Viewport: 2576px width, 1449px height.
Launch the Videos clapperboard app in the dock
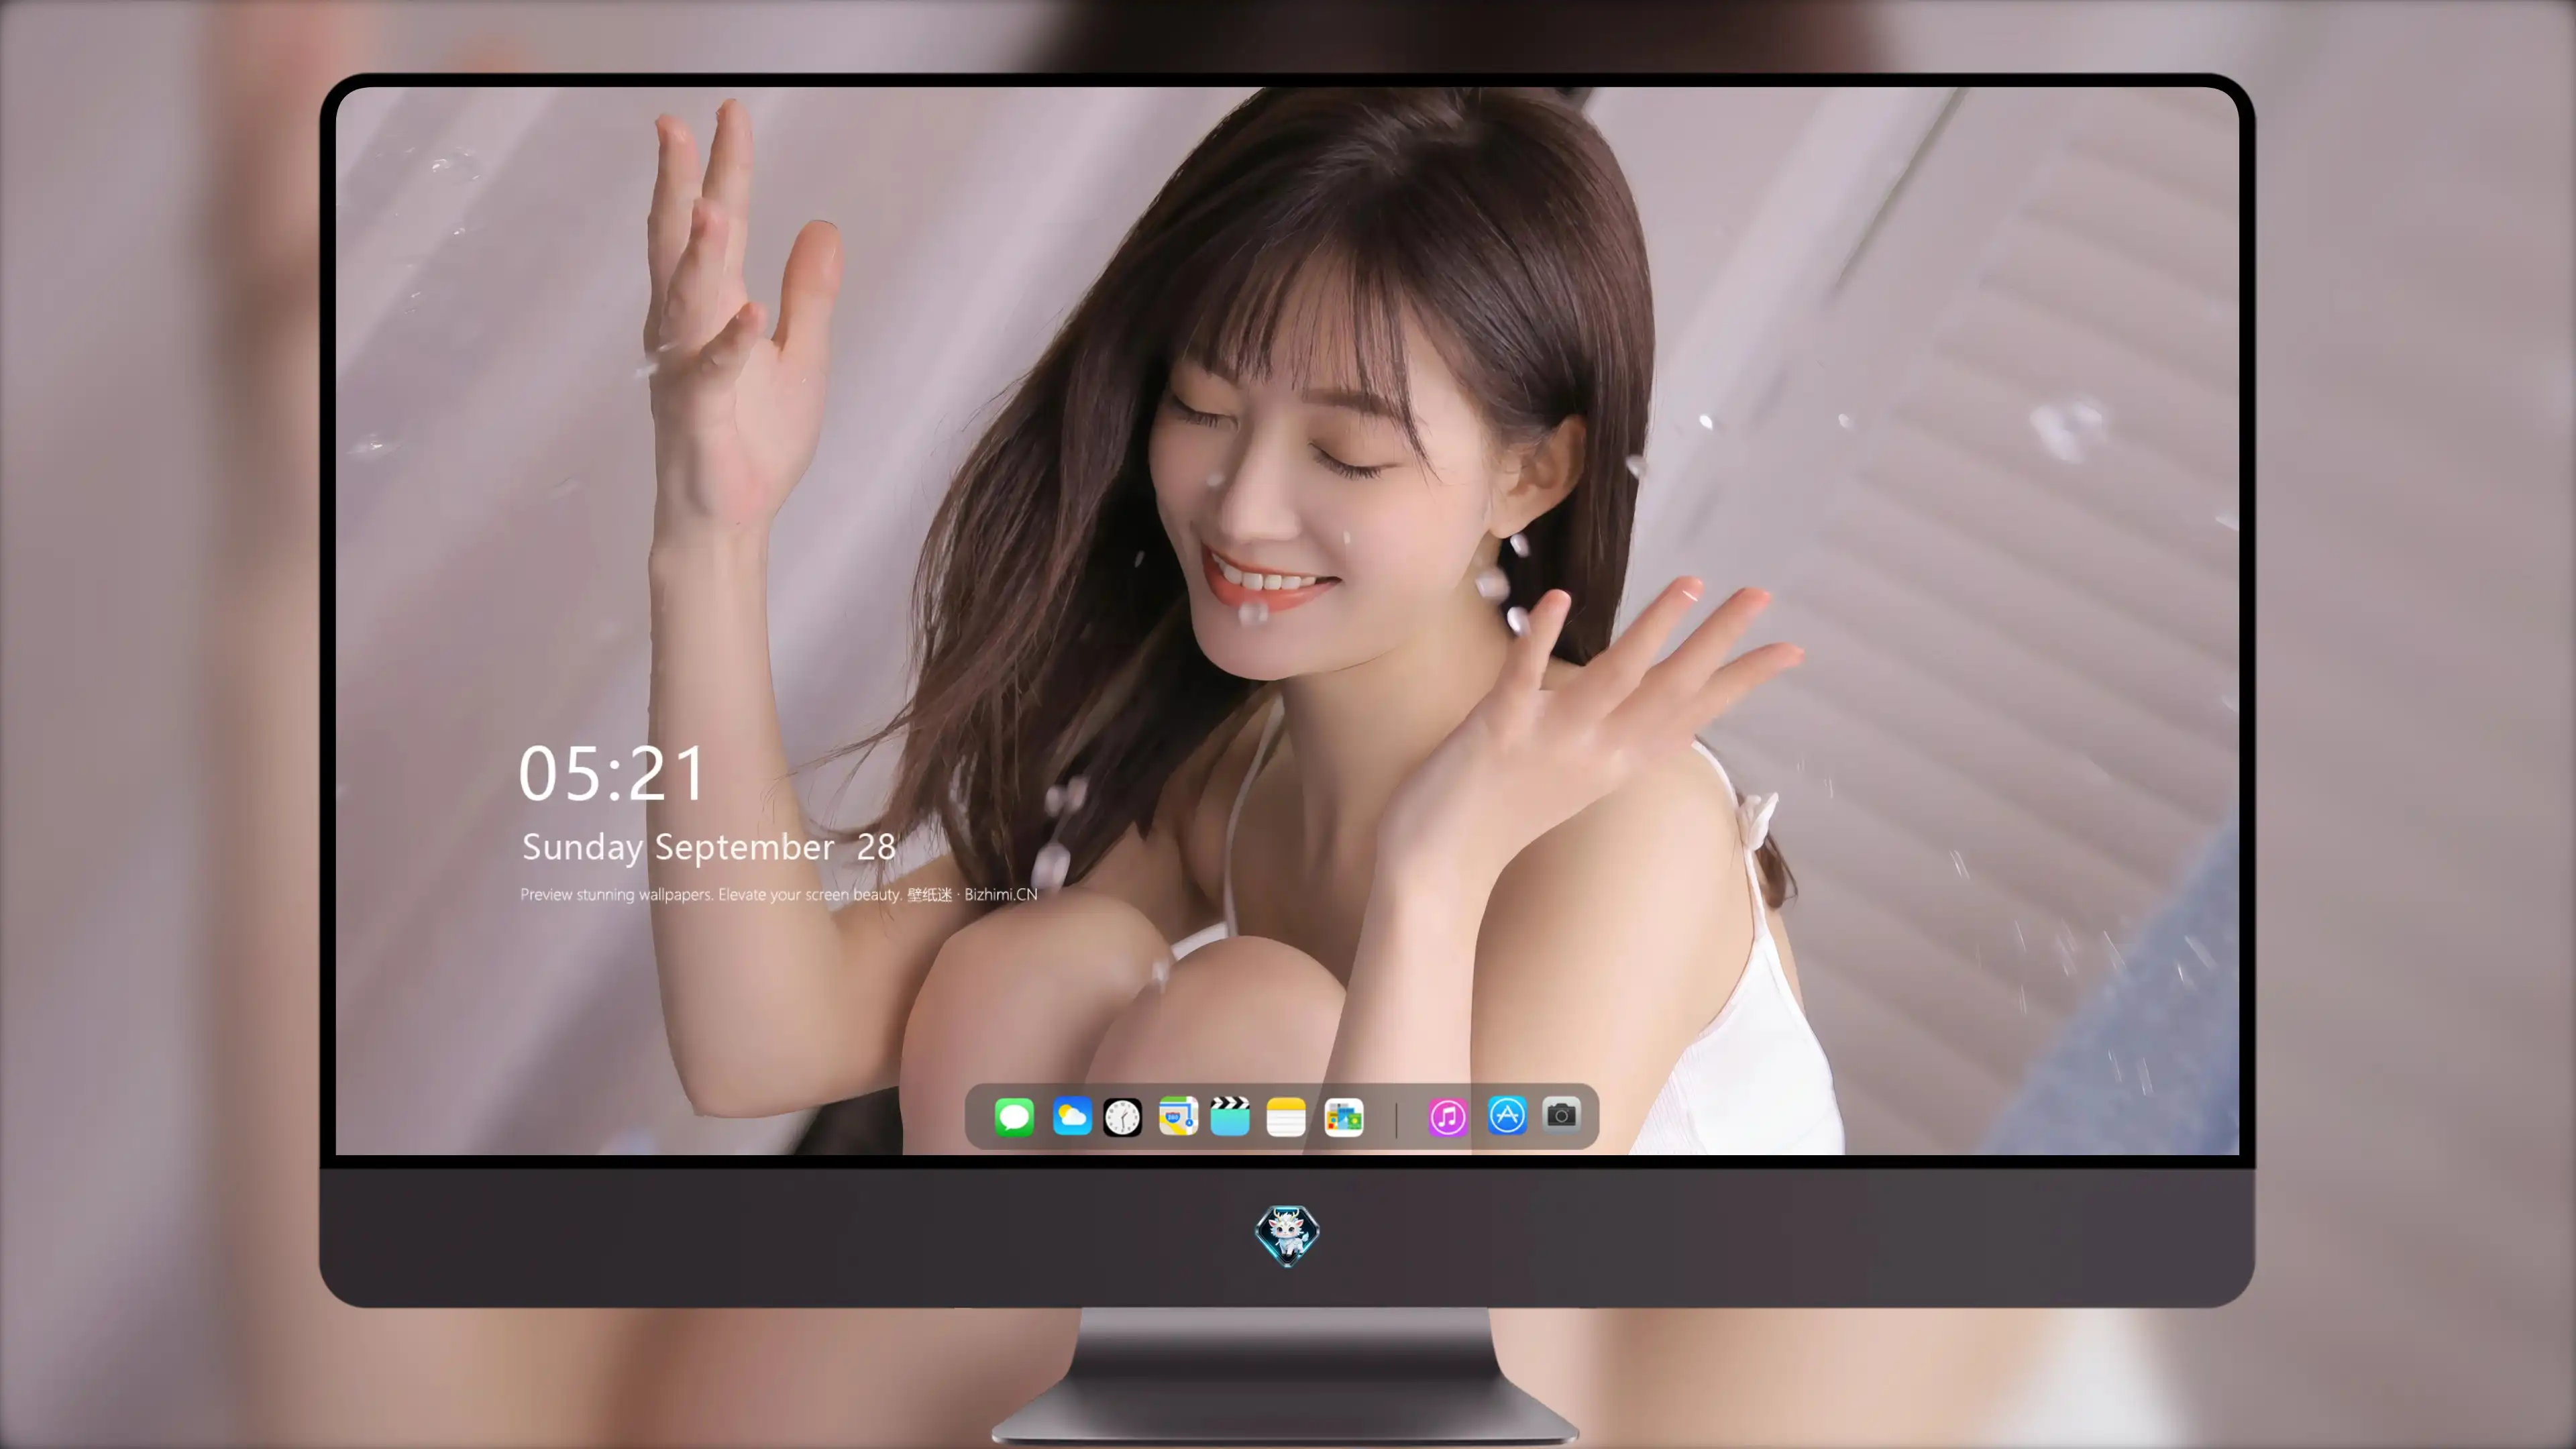point(1230,1116)
